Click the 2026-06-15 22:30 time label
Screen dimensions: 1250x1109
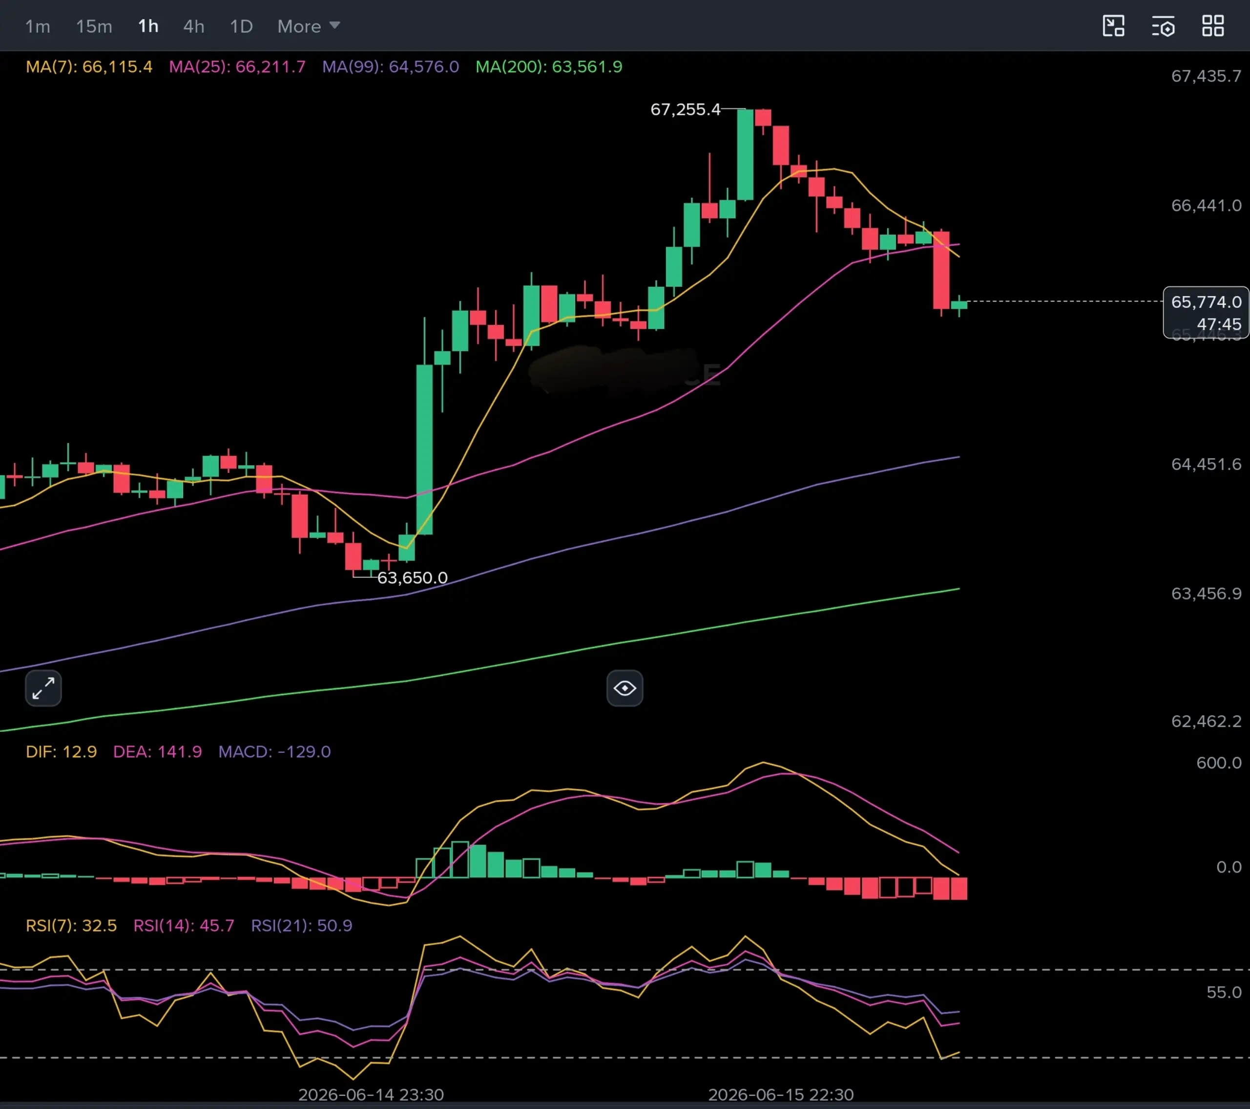781,1094
